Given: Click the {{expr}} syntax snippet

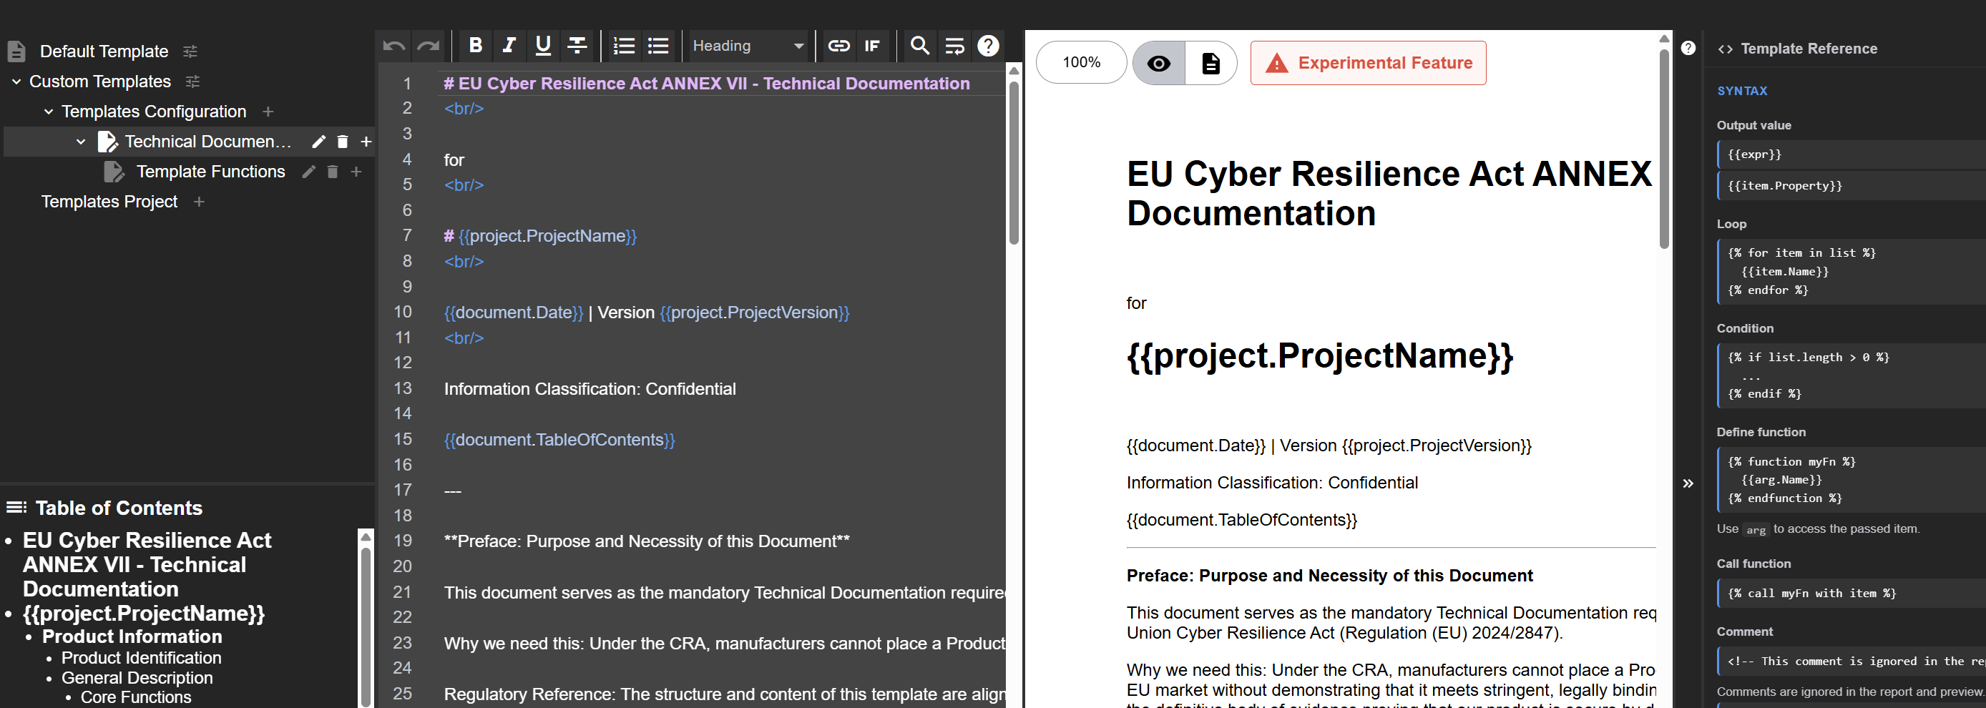Looking at the screenshot, I should pyautogui.click(x=1850, y=155).
